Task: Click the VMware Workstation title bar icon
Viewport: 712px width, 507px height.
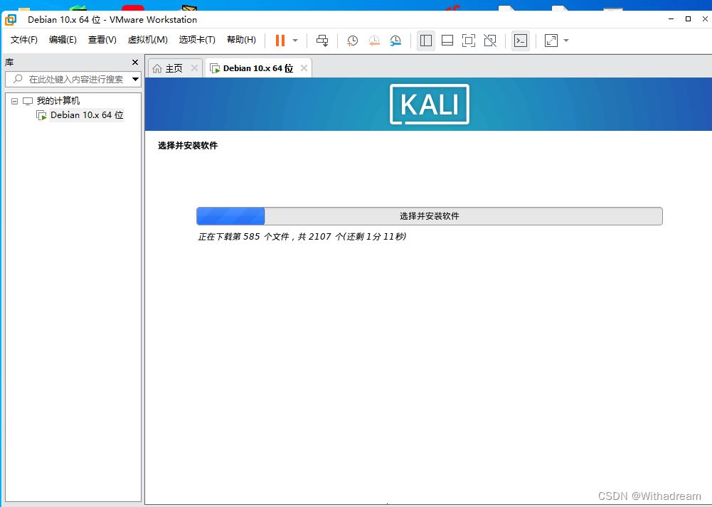Action: coord(11,19)
